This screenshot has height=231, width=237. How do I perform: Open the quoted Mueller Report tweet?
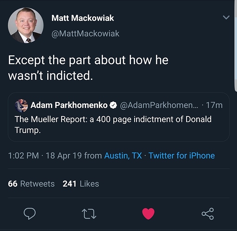[118, 117]
